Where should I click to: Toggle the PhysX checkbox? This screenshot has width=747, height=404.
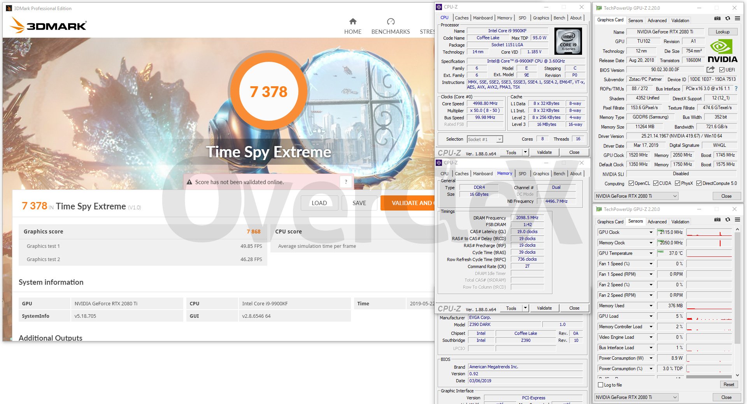coord(677,183)
